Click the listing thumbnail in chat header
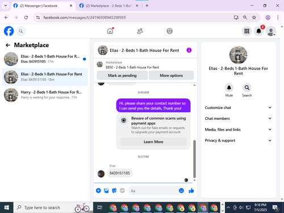Viewport: 284px width, 213px height. tap(103, 50)
